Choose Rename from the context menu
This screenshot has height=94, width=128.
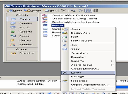[x=88, y=77]
